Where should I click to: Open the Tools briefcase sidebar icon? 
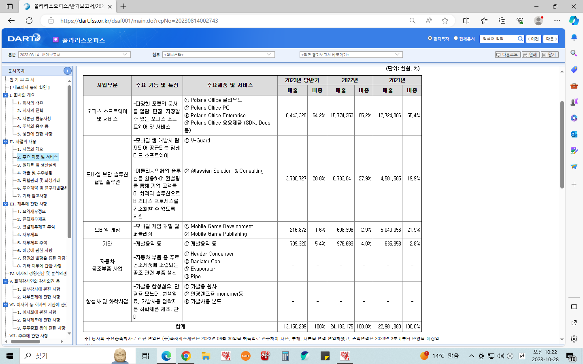[574, 86]
